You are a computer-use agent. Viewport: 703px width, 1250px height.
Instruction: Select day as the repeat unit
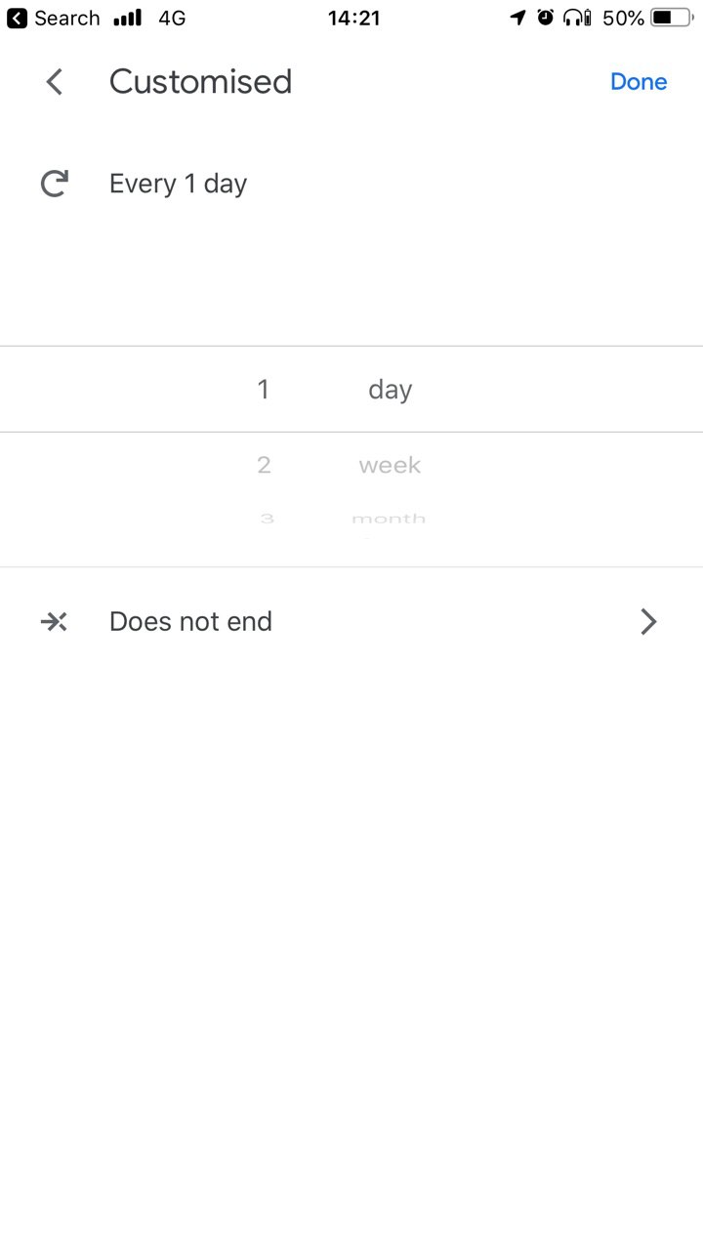click(x=390, y=390)
